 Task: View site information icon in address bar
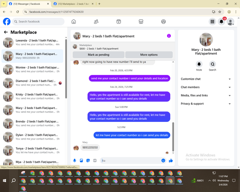point(26,12)
